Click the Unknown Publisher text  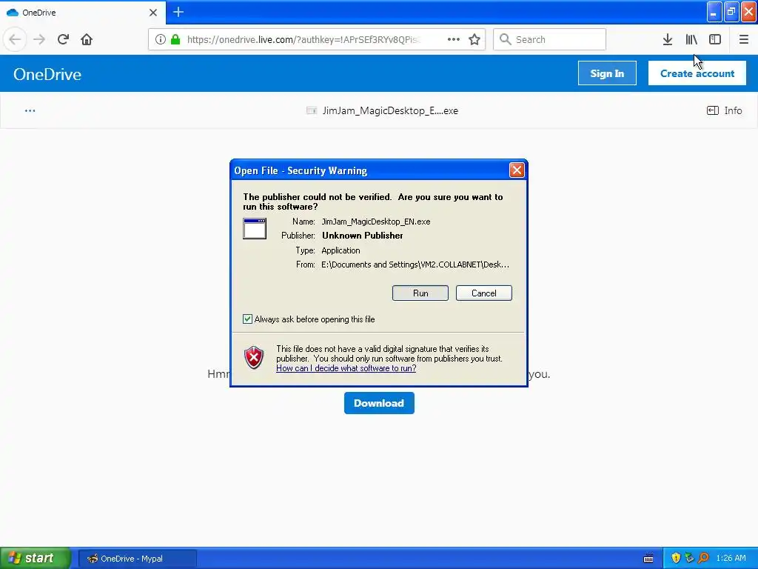click(x=363, y=236)
